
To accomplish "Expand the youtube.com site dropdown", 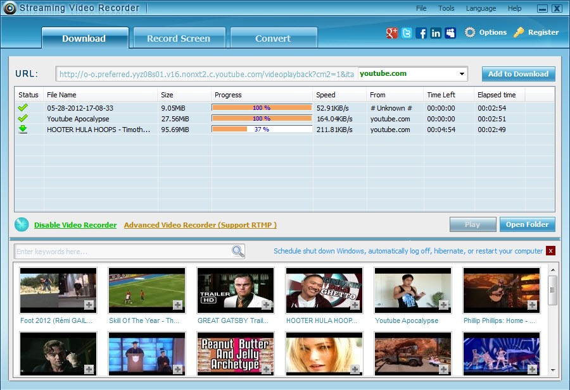I will click(462, 74).
